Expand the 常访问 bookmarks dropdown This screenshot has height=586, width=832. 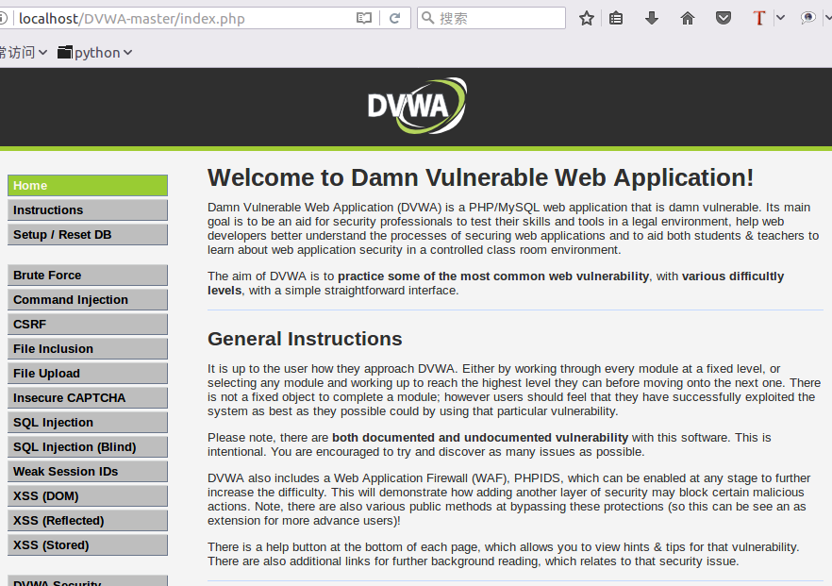pos(24,53)
